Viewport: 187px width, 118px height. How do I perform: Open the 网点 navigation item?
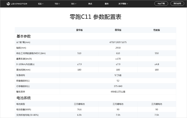(90, 4)
